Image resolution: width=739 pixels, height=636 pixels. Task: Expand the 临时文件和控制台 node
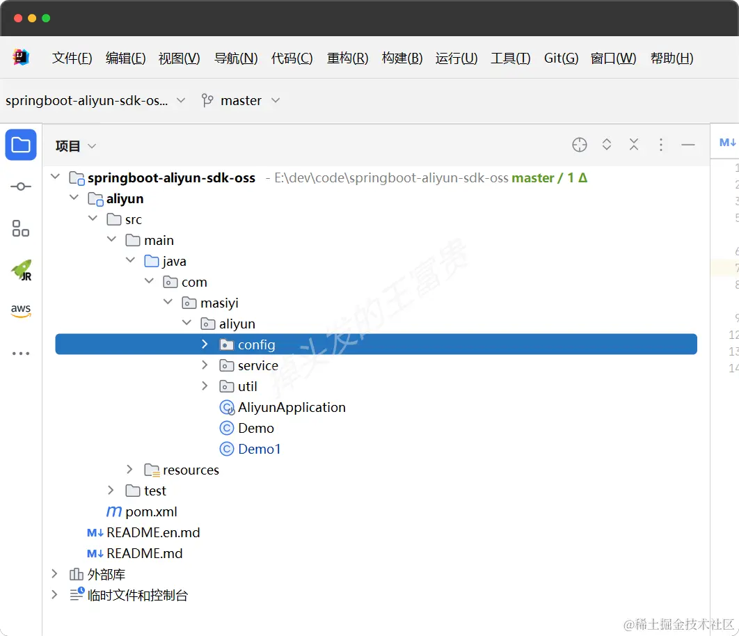coord(54,594)
